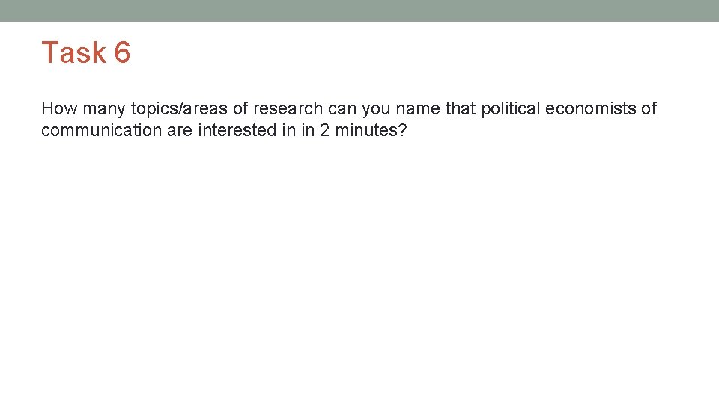Image resolution: width=719 pixels, height=404 pixels.
Task: Click the gray-green bar atop the slide
Action: point(359,10)
